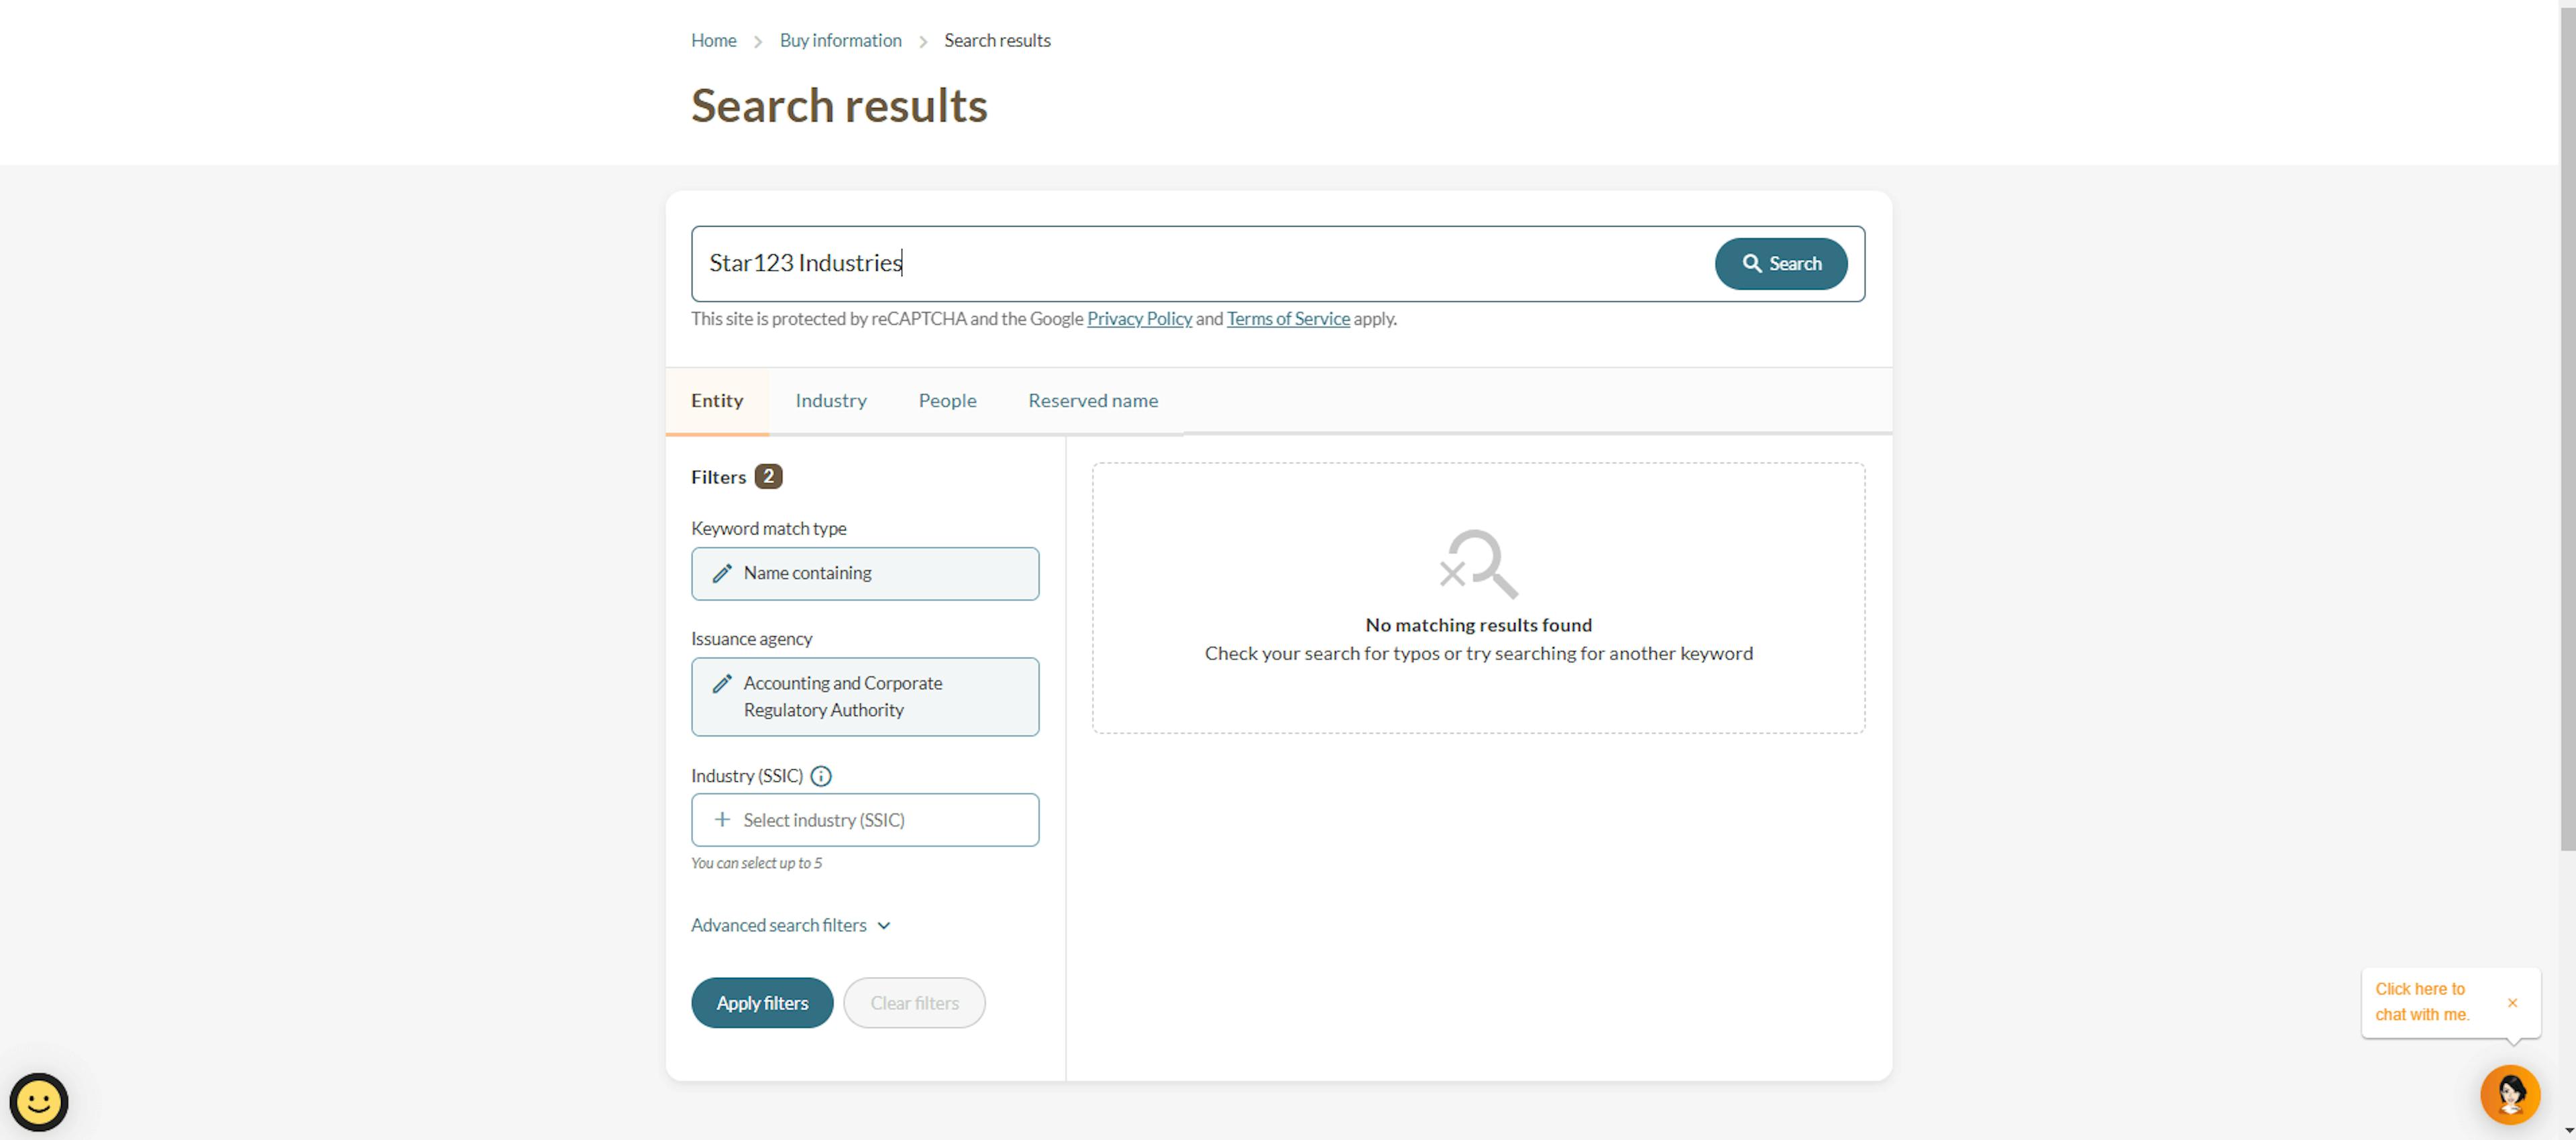Click the You can select up to 5 hint

tap(756, 863)
